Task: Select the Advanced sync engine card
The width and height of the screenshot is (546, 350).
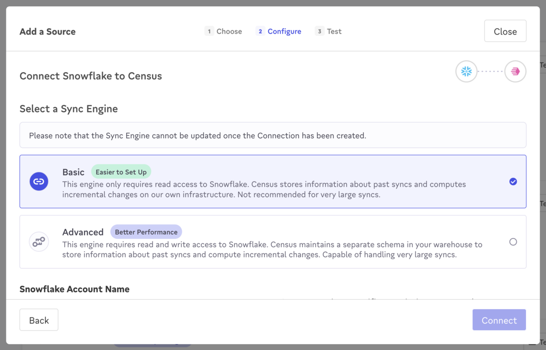Action: click(x=273, y=241)
